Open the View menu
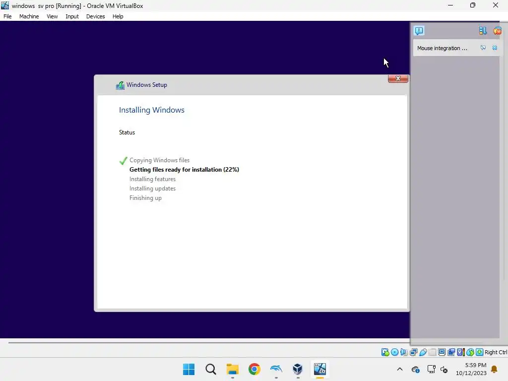Screen dimensions: 508x381 pos(52,16)
